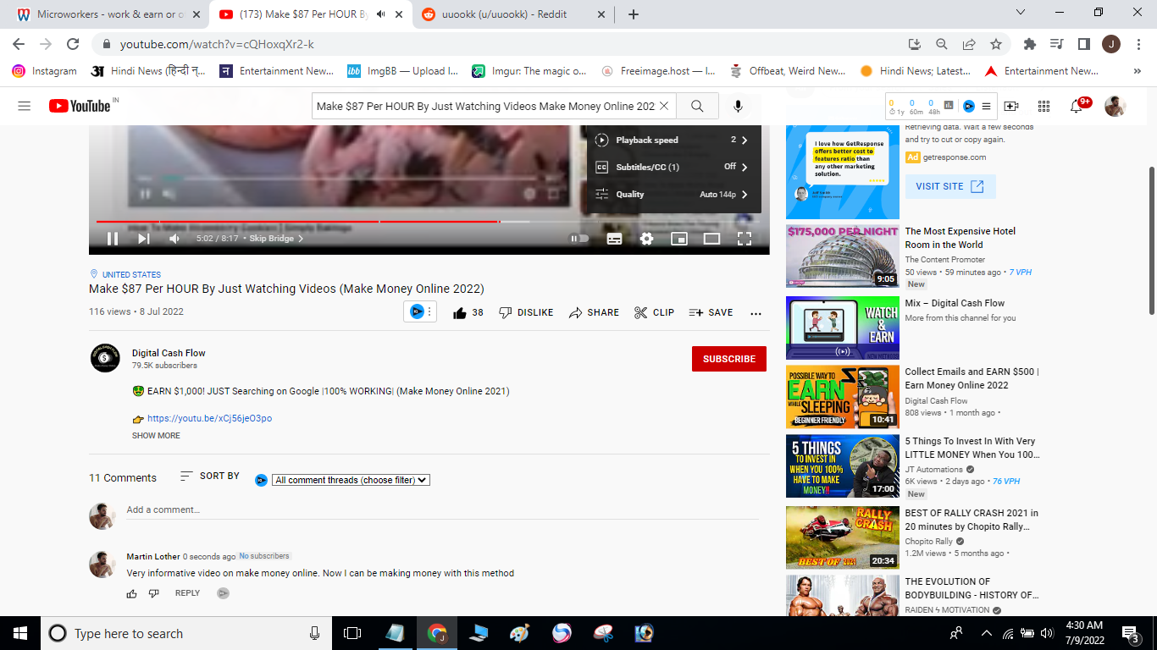Show hidden system tray icons

[986, 633]
